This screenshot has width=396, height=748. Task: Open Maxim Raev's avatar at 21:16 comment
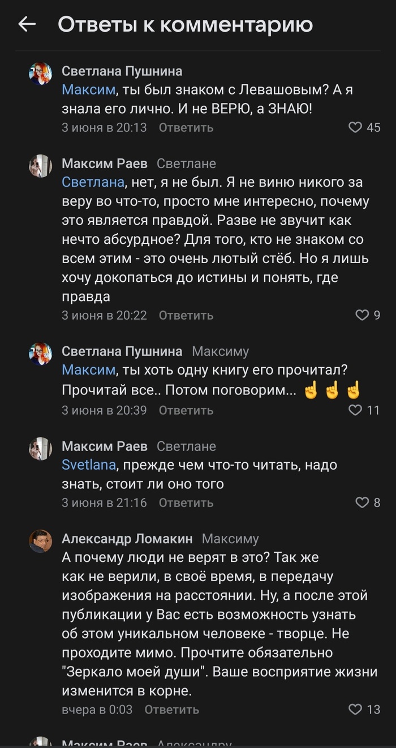pyautogui.click(x=40, y=449)
